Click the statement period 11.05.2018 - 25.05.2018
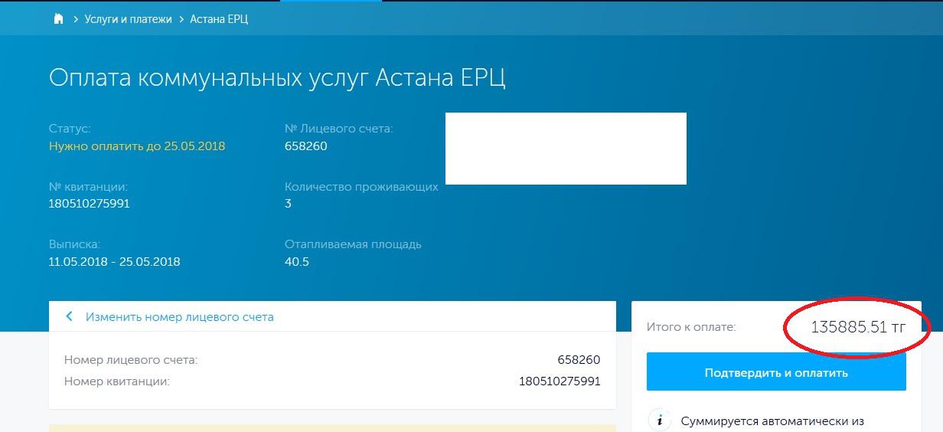Image resolution: width=943 pixels, height=432 pixels. coord(114,262)
